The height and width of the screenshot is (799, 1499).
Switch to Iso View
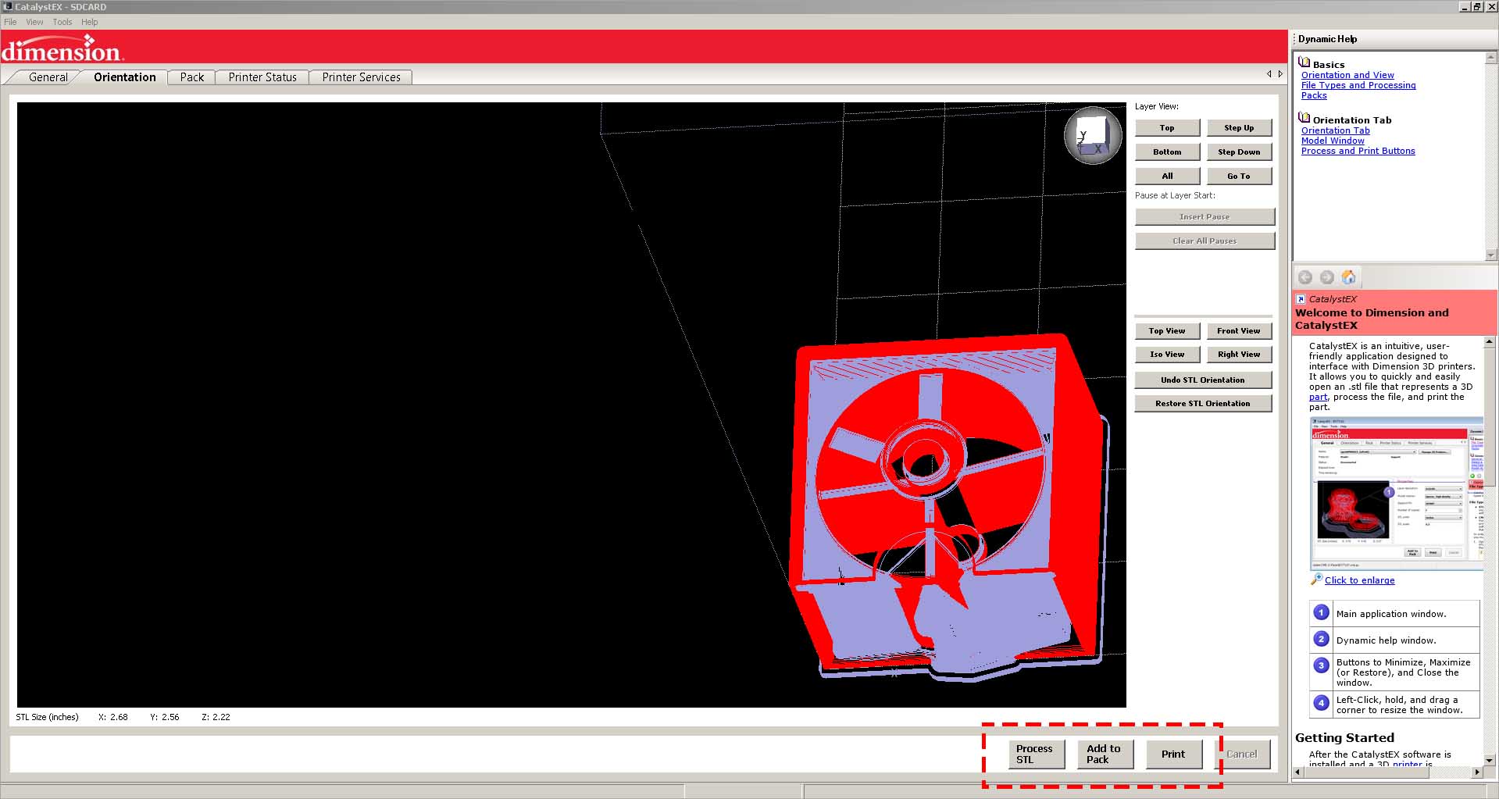[1167, 355]
